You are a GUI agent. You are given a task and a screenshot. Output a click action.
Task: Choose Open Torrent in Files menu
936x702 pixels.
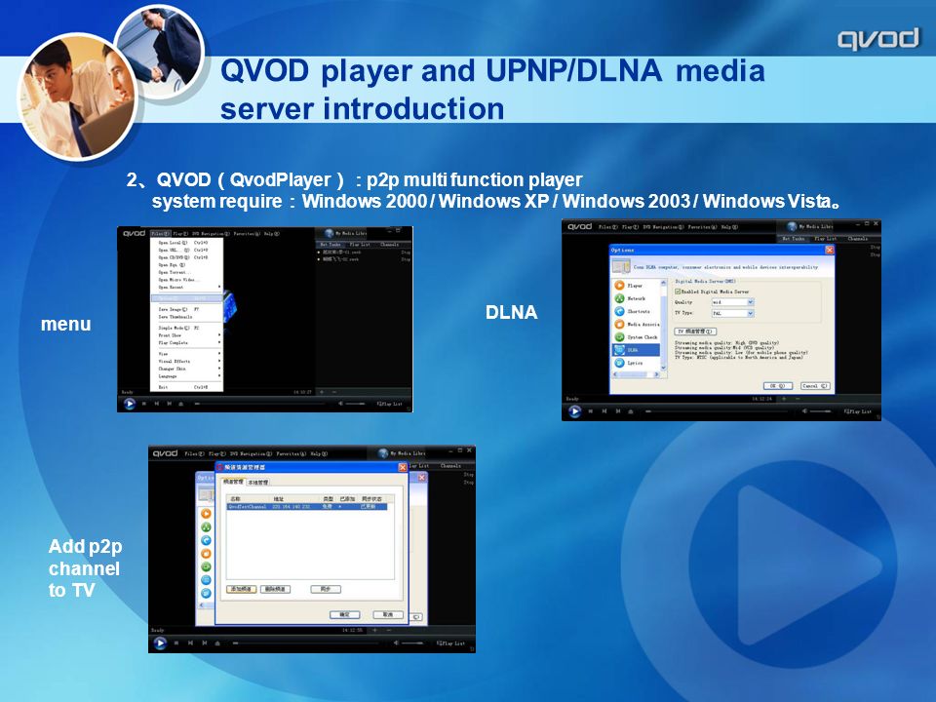[x=187, y=272]
